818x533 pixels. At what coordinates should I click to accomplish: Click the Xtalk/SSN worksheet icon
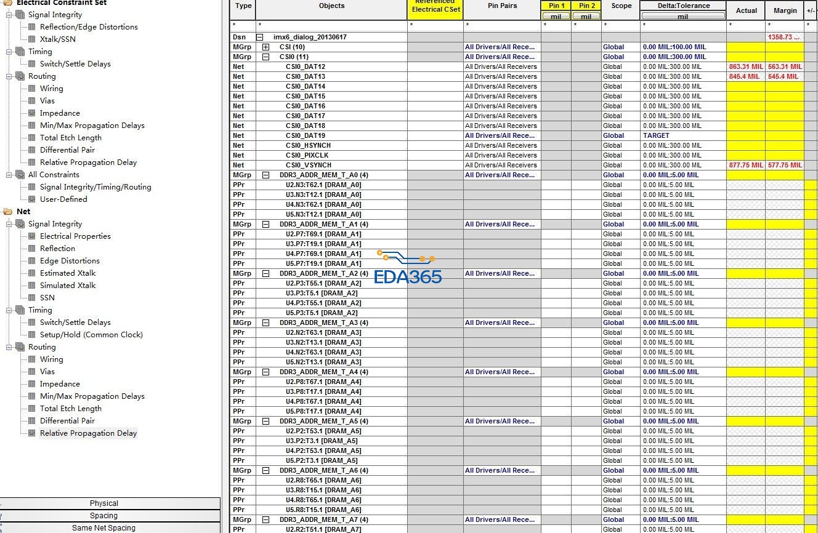[32, 39]
